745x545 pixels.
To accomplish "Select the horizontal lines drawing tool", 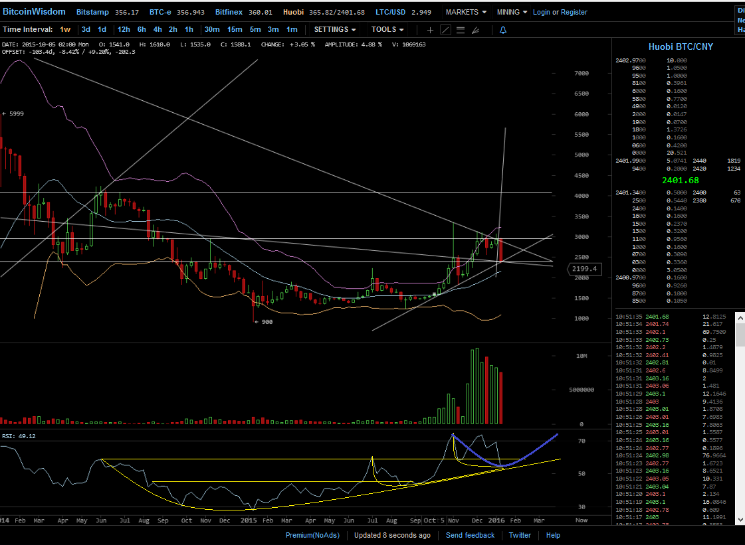I will pyautogui.click(x=461, y=30).
